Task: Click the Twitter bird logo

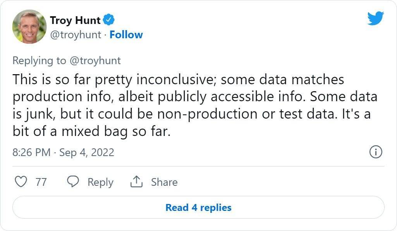Action: tap(375, 19)
